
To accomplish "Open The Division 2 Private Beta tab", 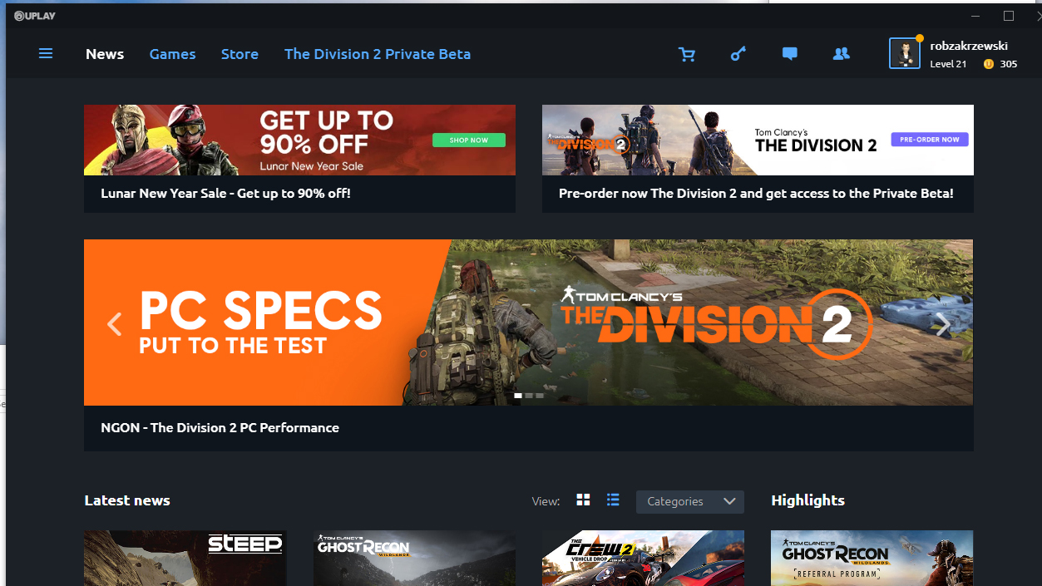I will [378, 54].
